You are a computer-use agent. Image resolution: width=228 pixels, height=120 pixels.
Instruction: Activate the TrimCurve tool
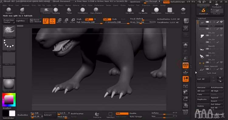click(97, 115)
